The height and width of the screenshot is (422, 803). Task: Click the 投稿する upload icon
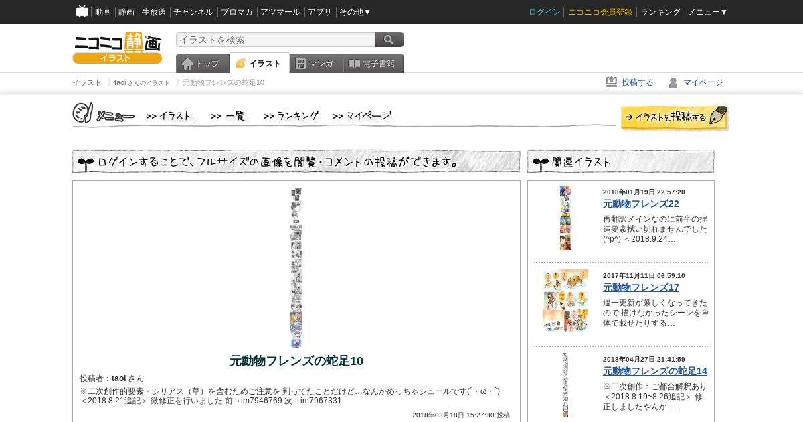coord(612,82)
